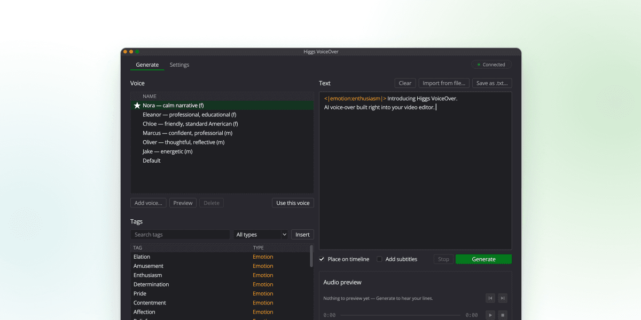Click the audio preview seek bar

(x=400, y=315)
